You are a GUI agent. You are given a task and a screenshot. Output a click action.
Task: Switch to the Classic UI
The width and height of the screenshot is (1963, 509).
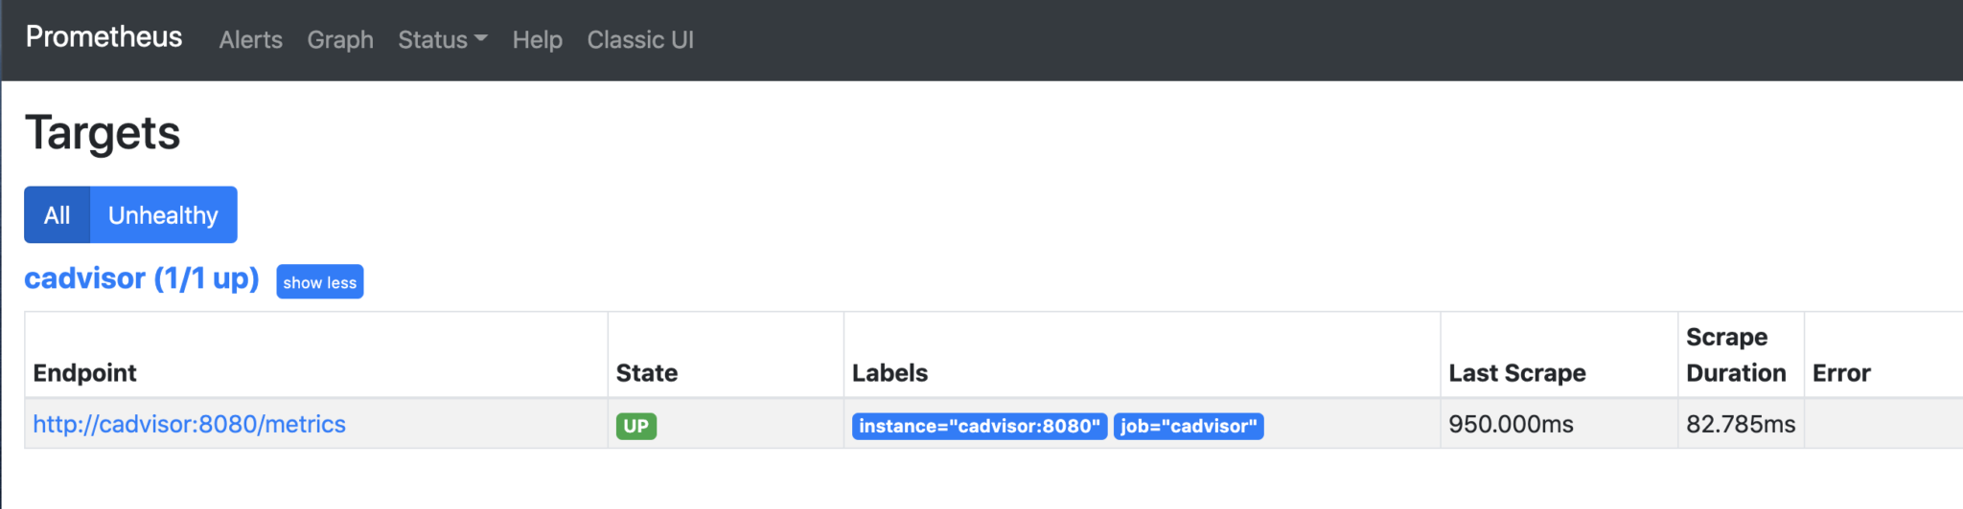coord(640,40)
